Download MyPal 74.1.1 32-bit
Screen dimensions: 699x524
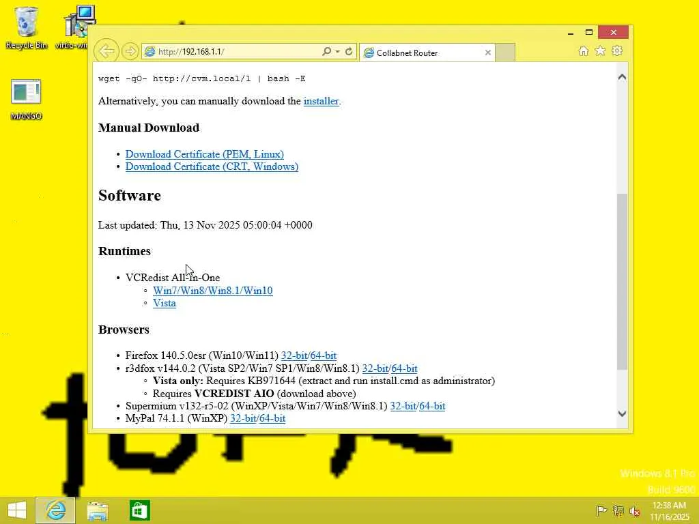[x=244, y=418]
